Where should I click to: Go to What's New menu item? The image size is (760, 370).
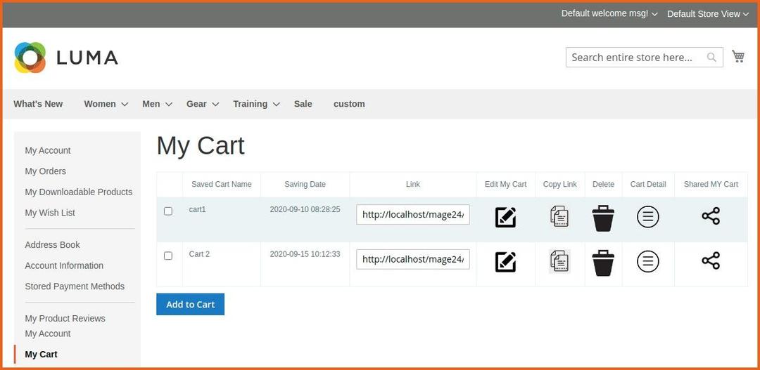38,104
